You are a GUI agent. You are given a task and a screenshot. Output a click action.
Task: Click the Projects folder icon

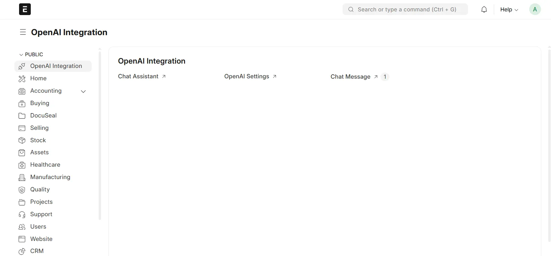(x=22, y=202)
